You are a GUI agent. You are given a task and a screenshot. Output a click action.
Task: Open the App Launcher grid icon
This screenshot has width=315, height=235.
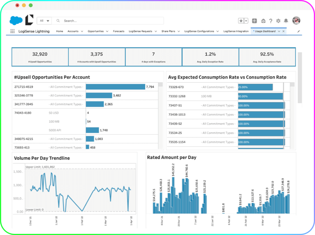click(x=12, y=31)
